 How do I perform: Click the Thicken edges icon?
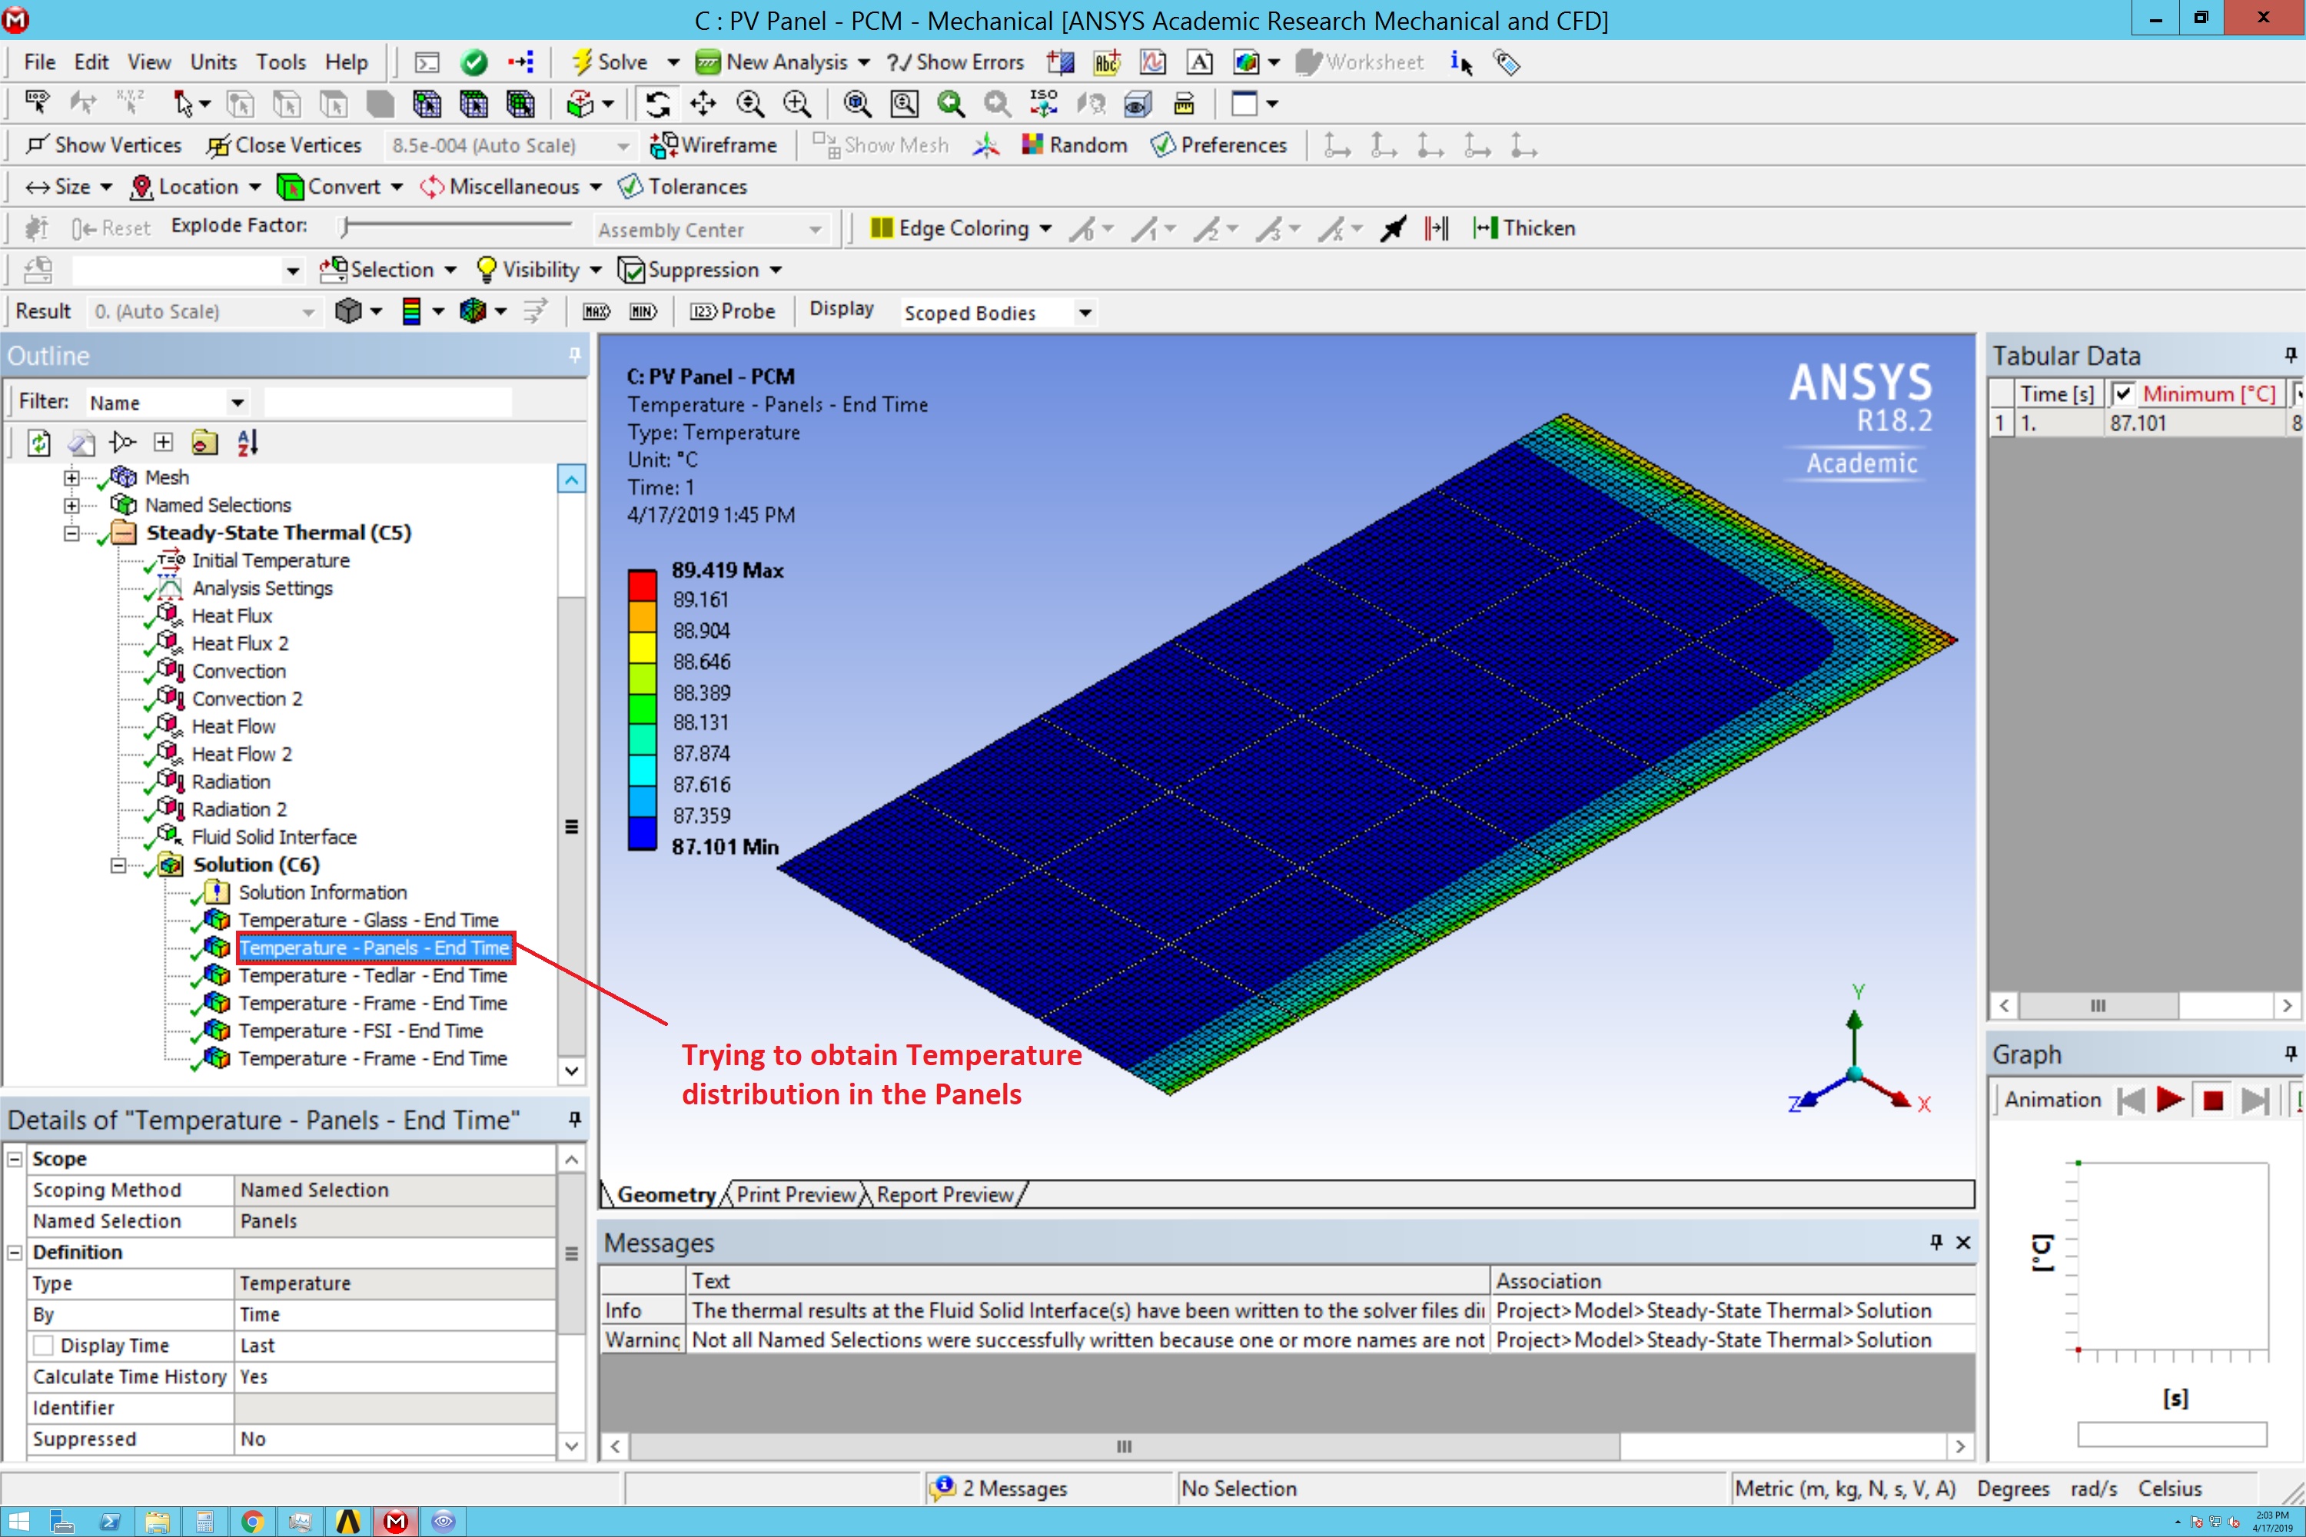pyautogui.click(x=1523, y=228)
